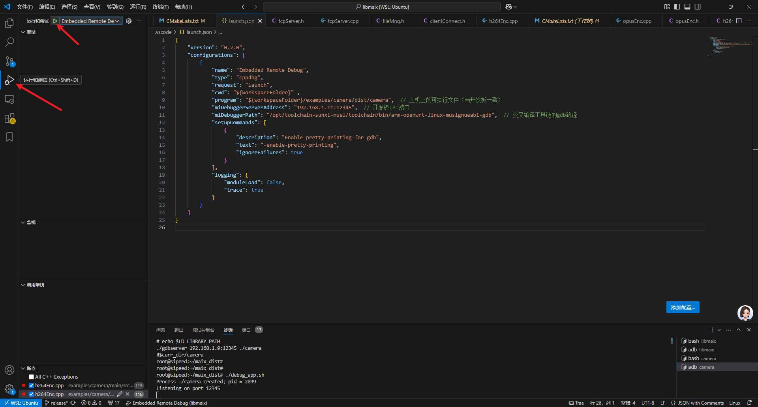Open the Manage settings gear

pyautogui.click(x=9, y=389)
